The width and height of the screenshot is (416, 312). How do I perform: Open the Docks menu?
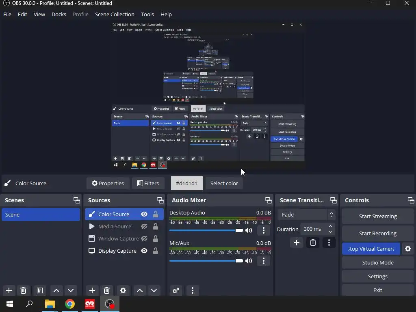58,14
